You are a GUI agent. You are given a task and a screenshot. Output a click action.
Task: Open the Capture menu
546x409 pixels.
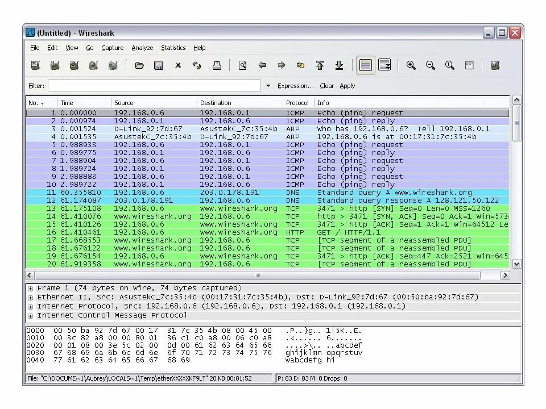coord(113,48)
